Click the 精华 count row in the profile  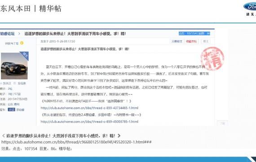[6, 89]
